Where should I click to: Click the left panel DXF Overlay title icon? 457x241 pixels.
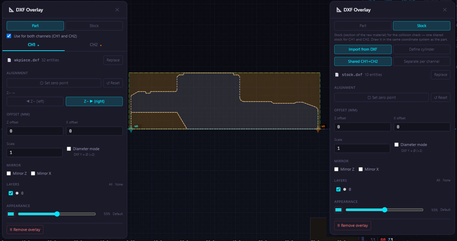pyautogui.click(x=11, y=10)
